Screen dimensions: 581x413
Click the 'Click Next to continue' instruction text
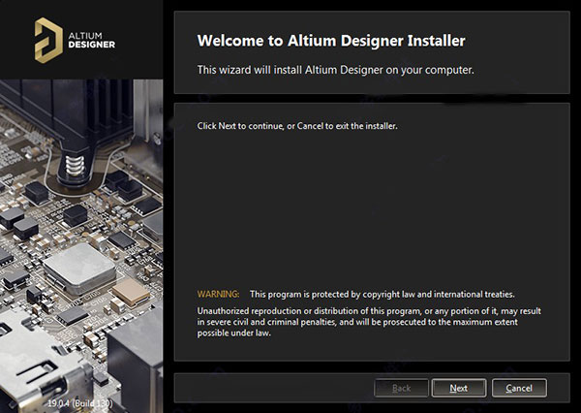tap(297, 126)
